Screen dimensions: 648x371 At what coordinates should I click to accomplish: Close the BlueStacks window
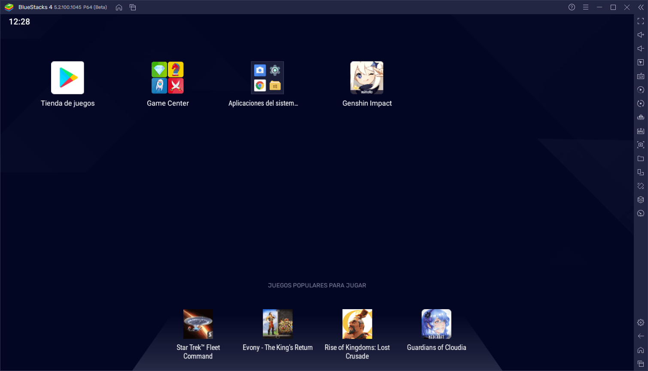(627, 7)
